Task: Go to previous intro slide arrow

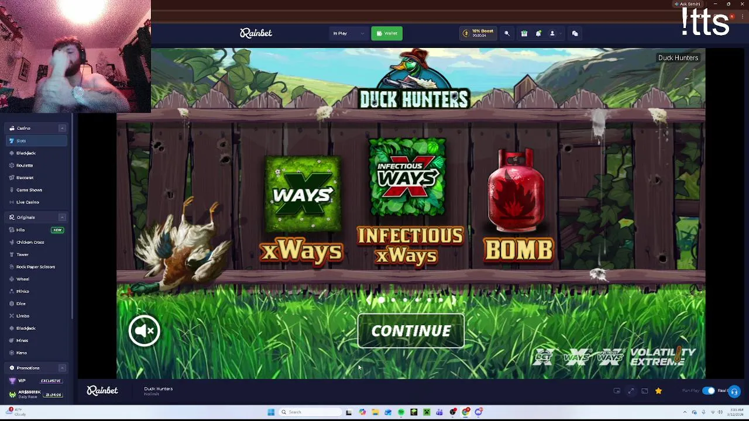Action: pyautogui.click(x=368, y=300)
